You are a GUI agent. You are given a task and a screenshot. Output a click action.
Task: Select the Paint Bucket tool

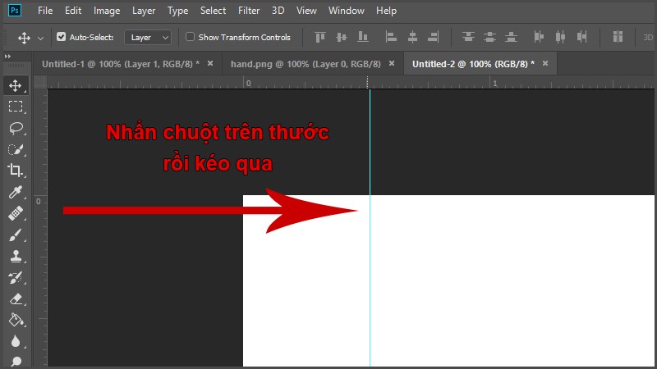pyautogui.click(x=16, y=320)
